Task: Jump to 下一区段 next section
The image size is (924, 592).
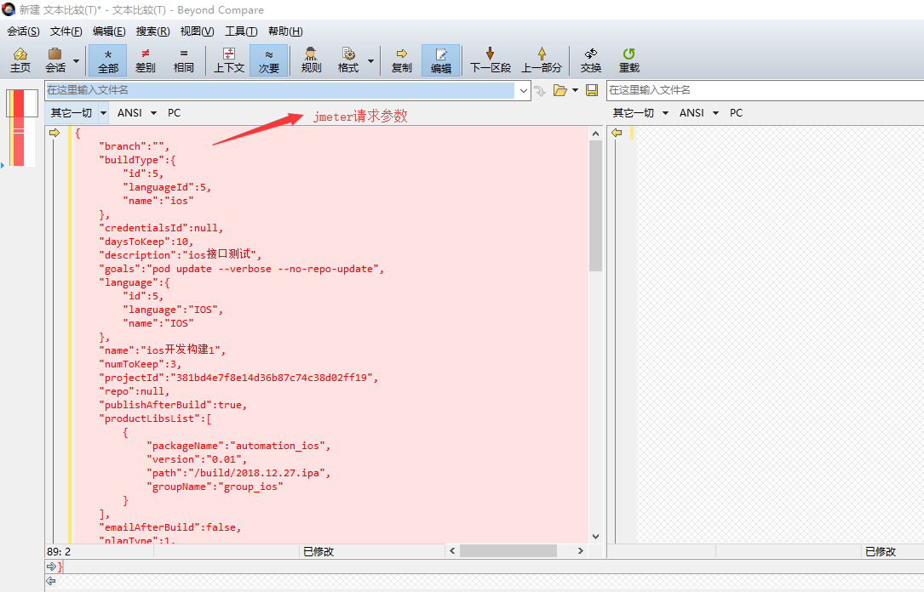Action: (491, 60)
